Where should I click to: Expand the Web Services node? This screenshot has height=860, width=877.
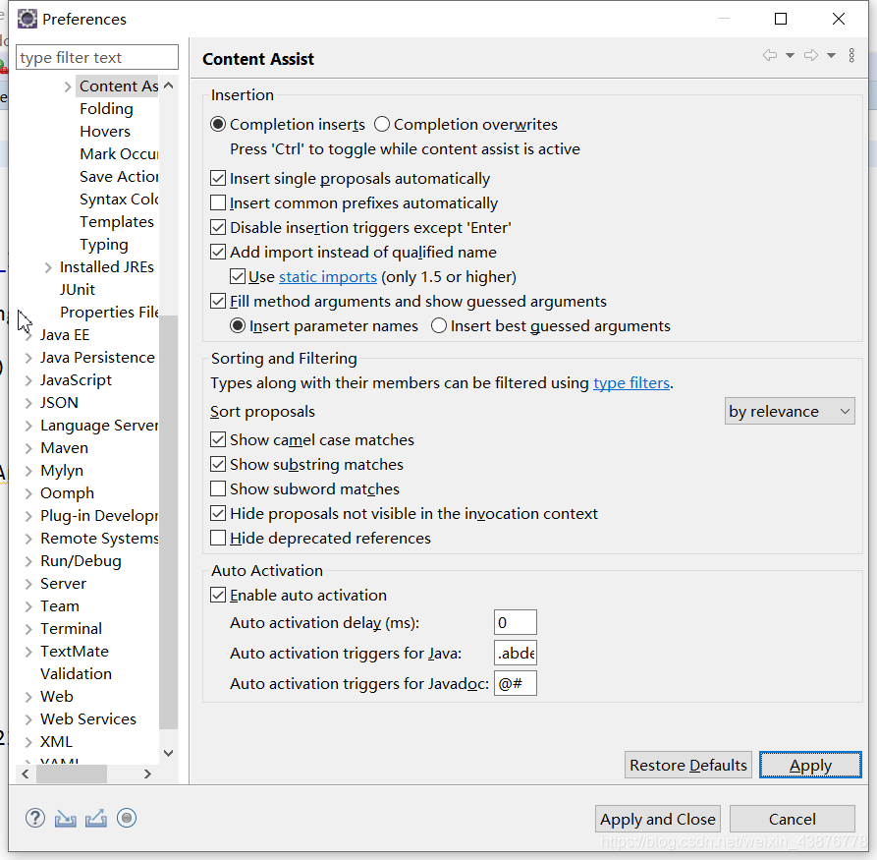coord(28,719)
